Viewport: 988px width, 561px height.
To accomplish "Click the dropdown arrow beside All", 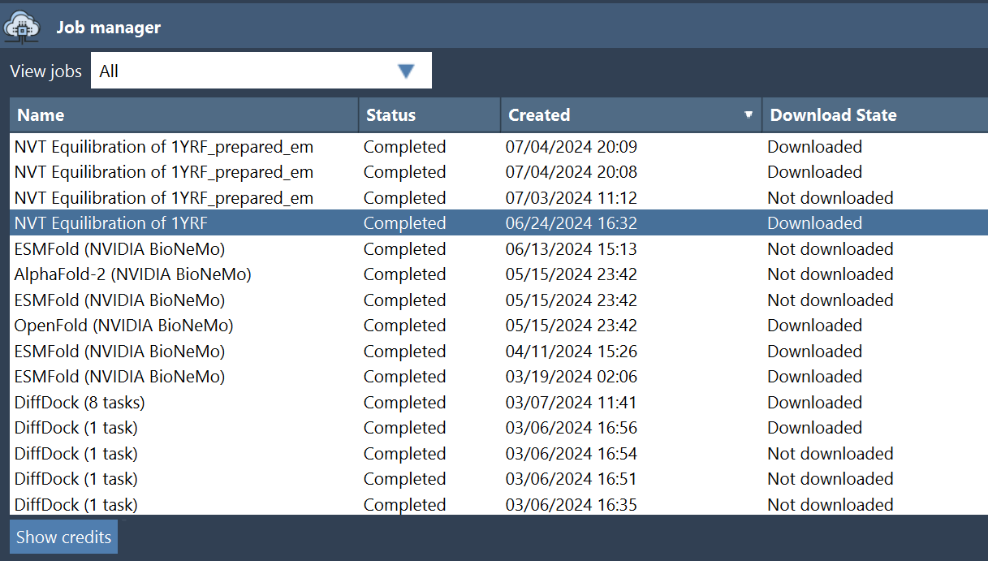I will pyautogui.click(x=406, y=71).
